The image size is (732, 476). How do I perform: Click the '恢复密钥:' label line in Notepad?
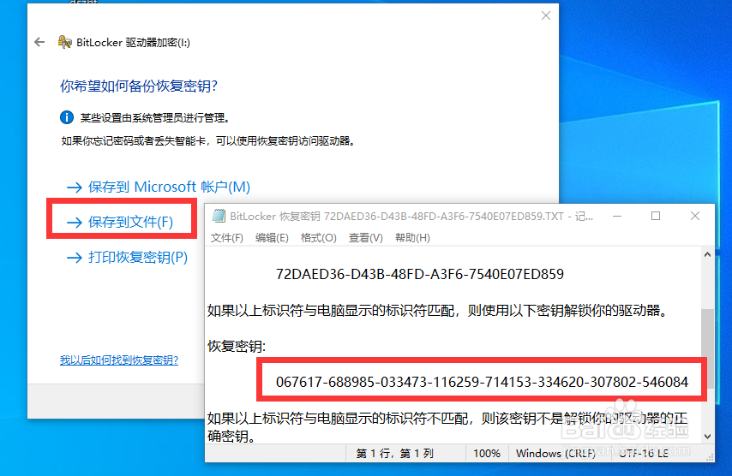coord(237,347)
